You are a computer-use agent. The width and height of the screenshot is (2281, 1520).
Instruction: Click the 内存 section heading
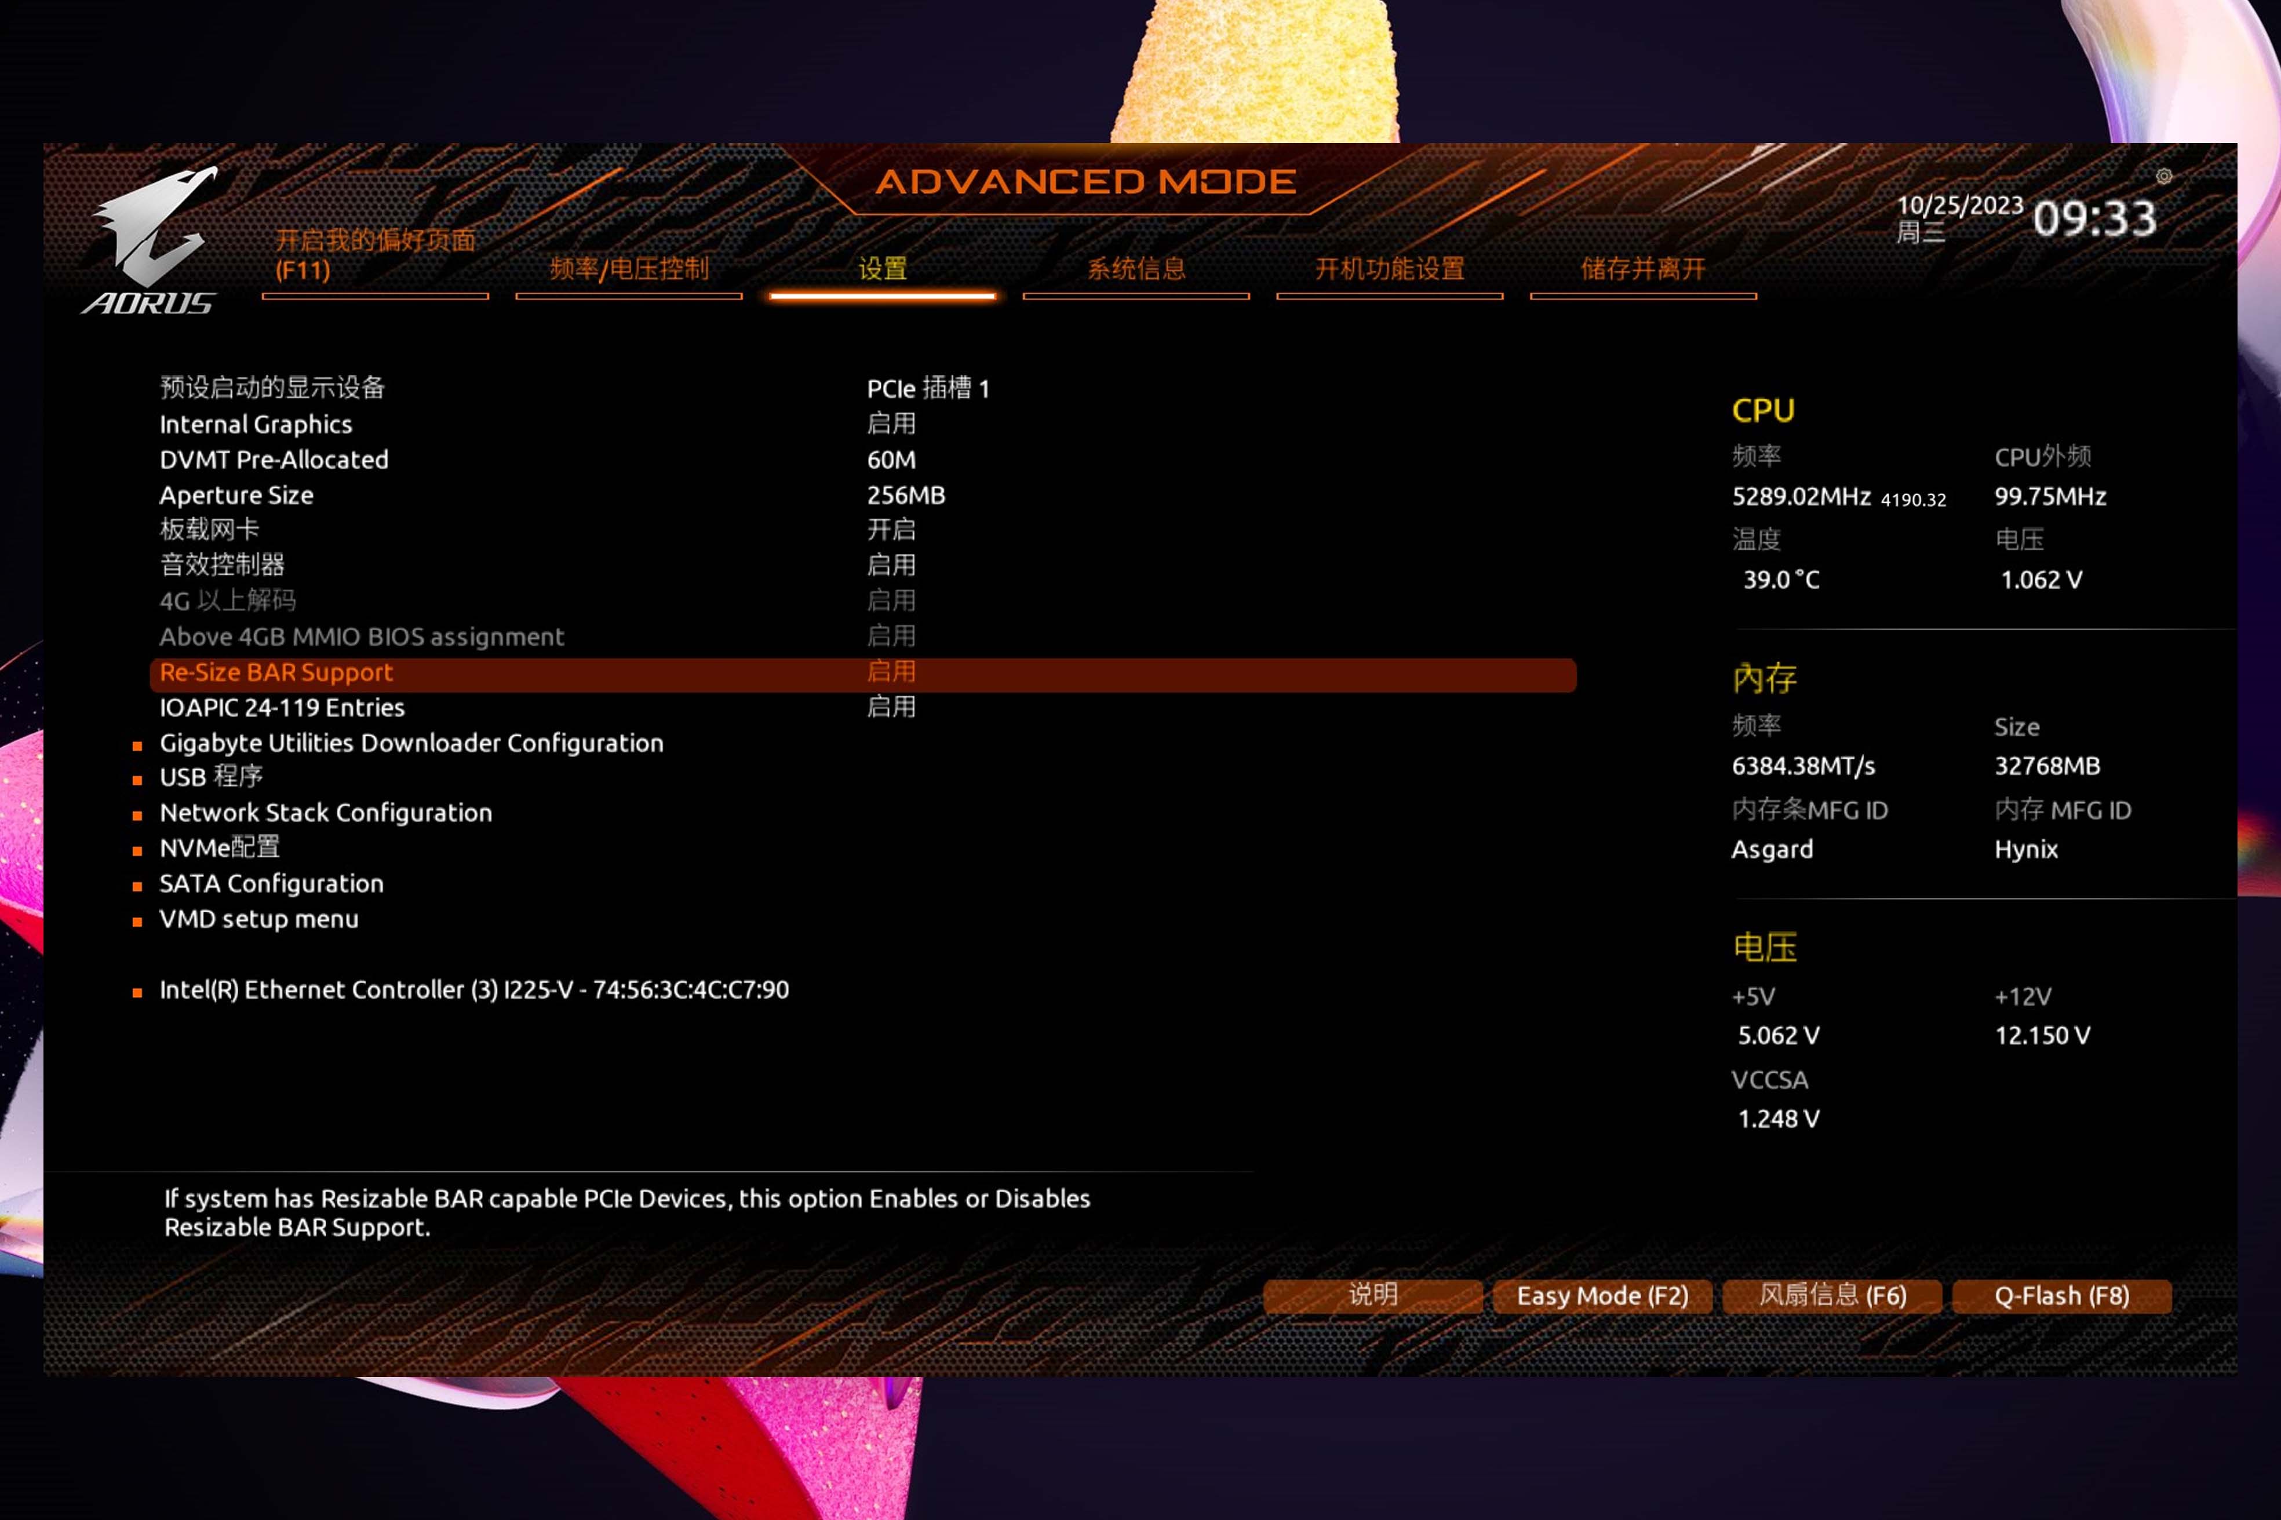(x=1764, y=678)
